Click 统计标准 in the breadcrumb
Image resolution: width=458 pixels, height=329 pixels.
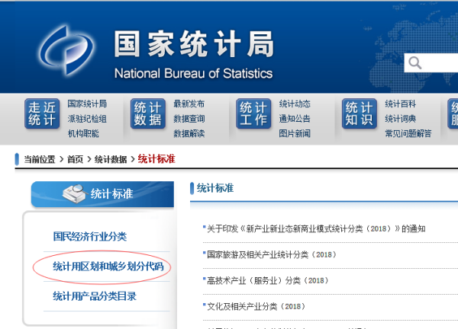point(156,159)
